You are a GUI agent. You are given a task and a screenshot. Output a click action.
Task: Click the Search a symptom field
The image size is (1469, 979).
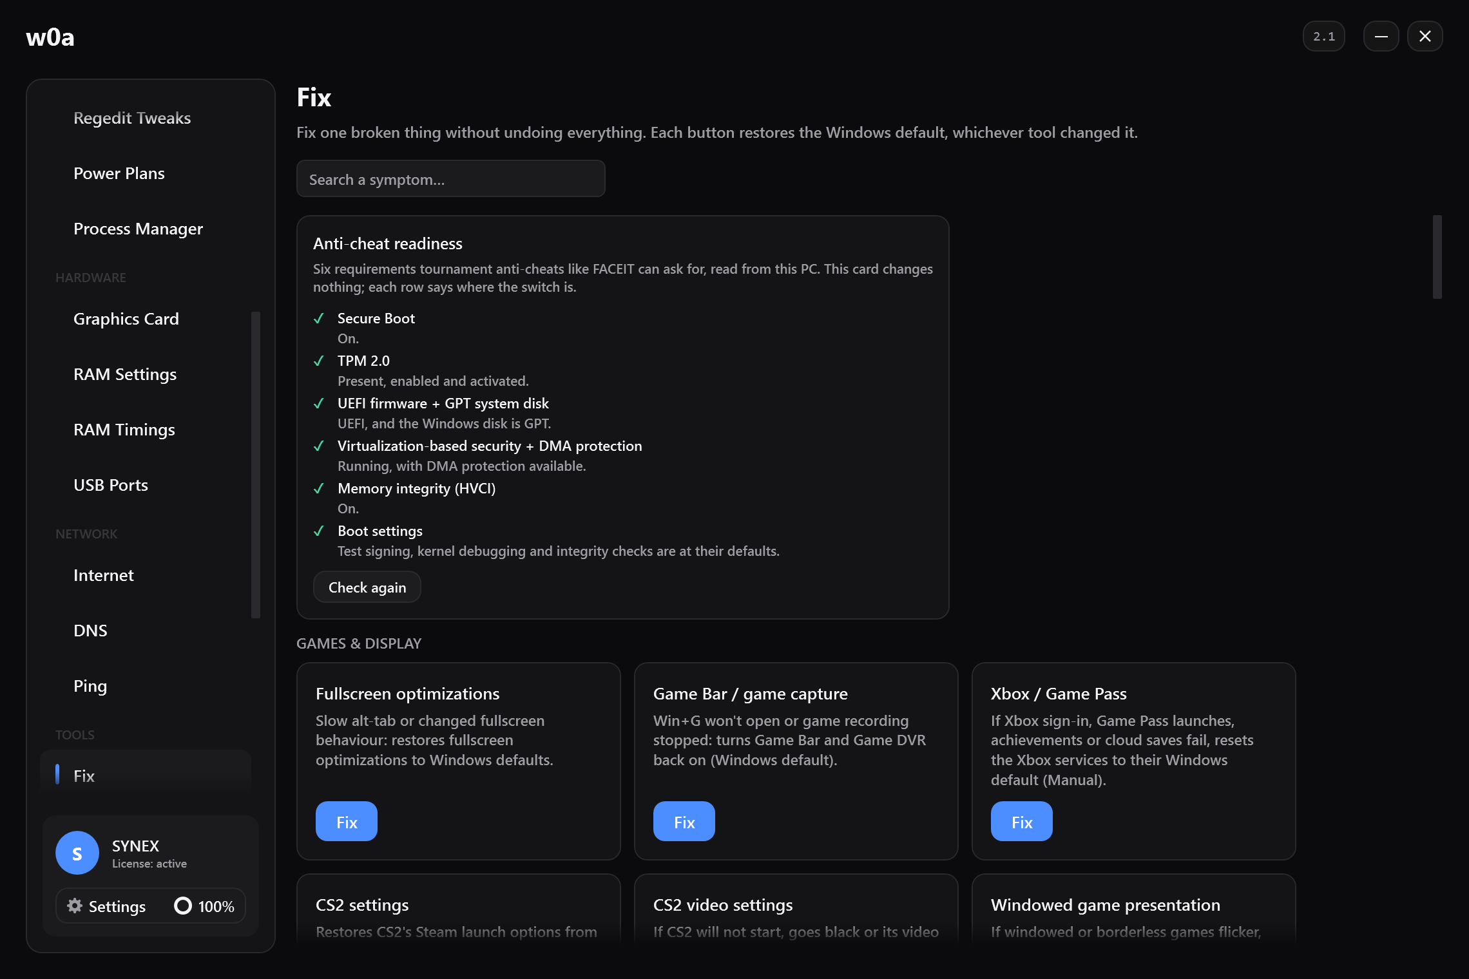point(451,179)
